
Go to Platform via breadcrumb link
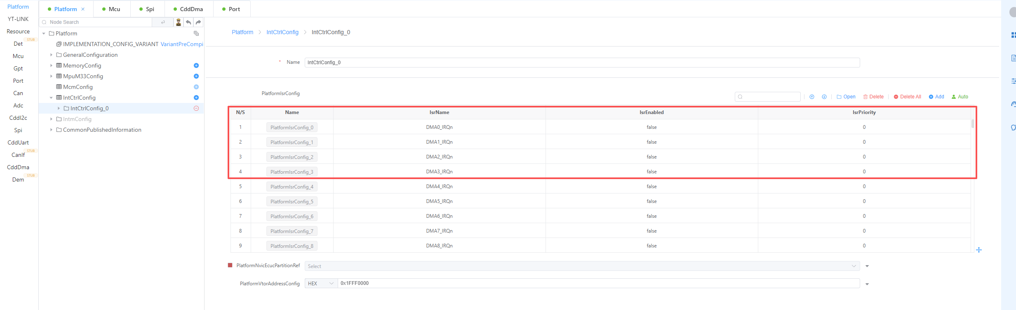242,32
